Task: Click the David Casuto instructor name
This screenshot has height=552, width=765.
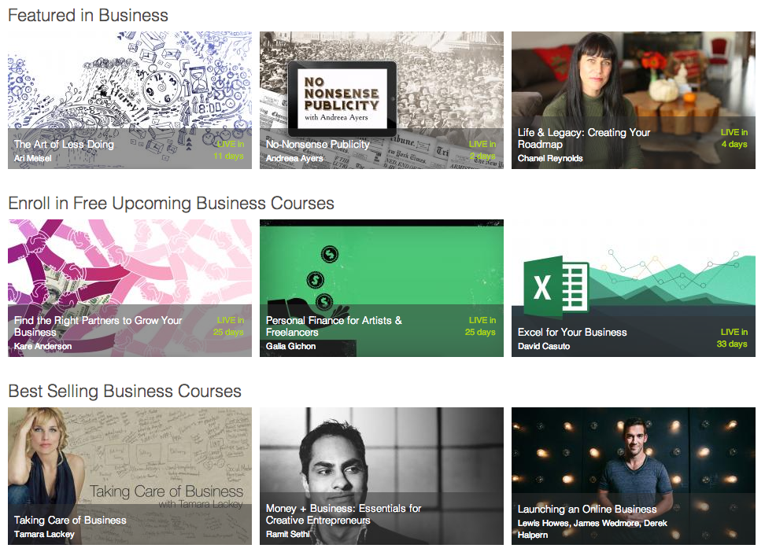Action: [x=544, y=346]
